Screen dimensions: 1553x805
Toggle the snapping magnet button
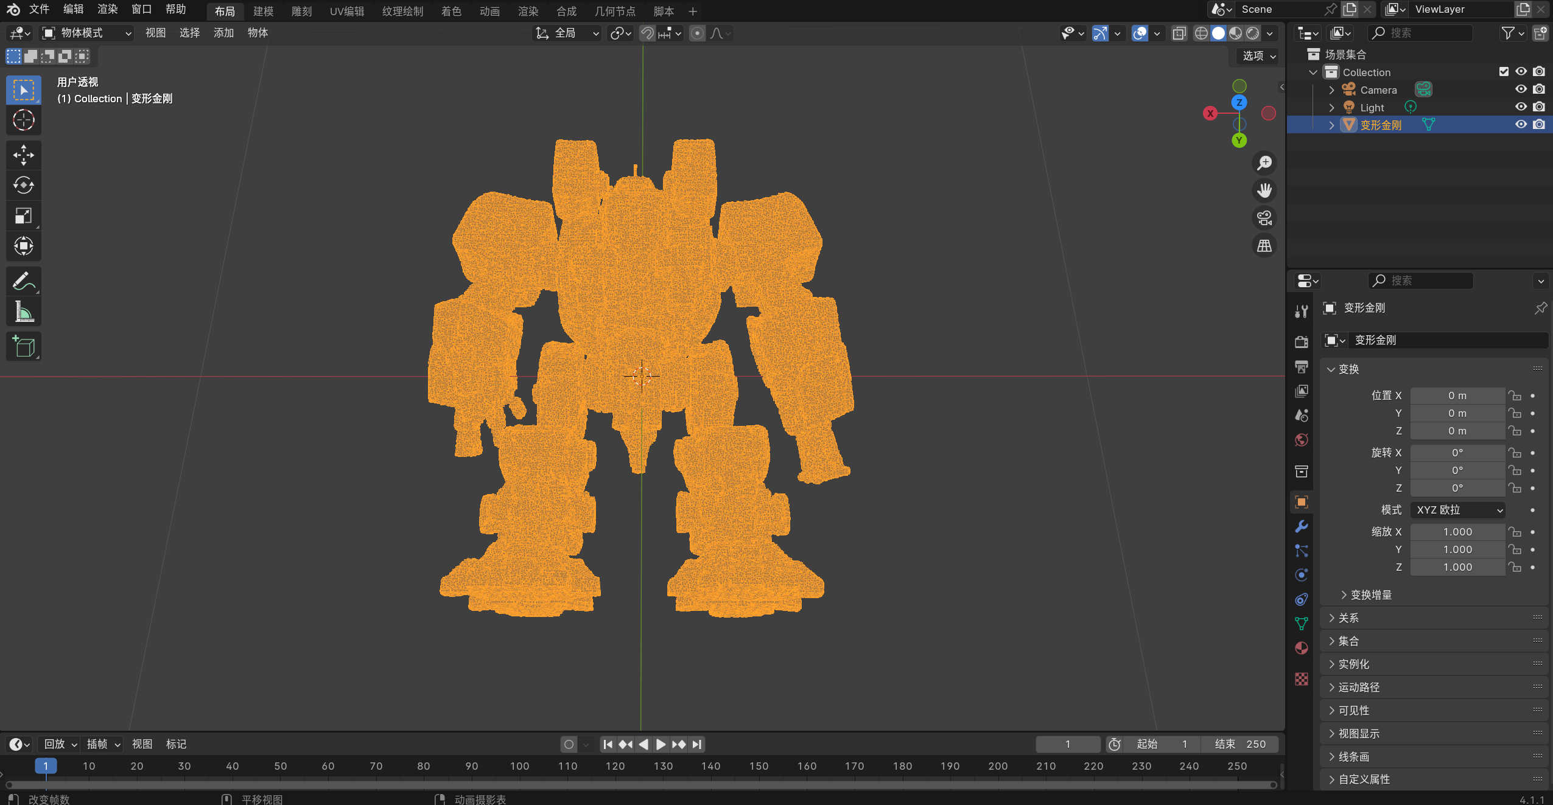pos(647,33)
